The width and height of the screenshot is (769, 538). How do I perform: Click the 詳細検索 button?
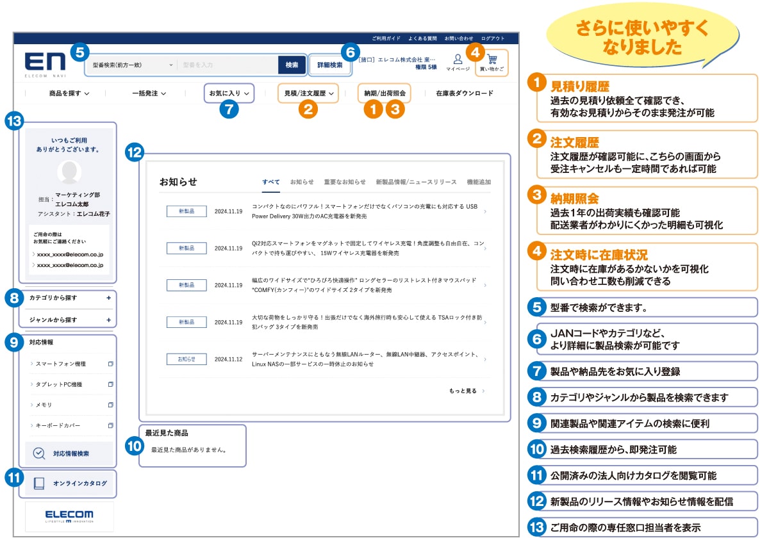click(330, 65)
